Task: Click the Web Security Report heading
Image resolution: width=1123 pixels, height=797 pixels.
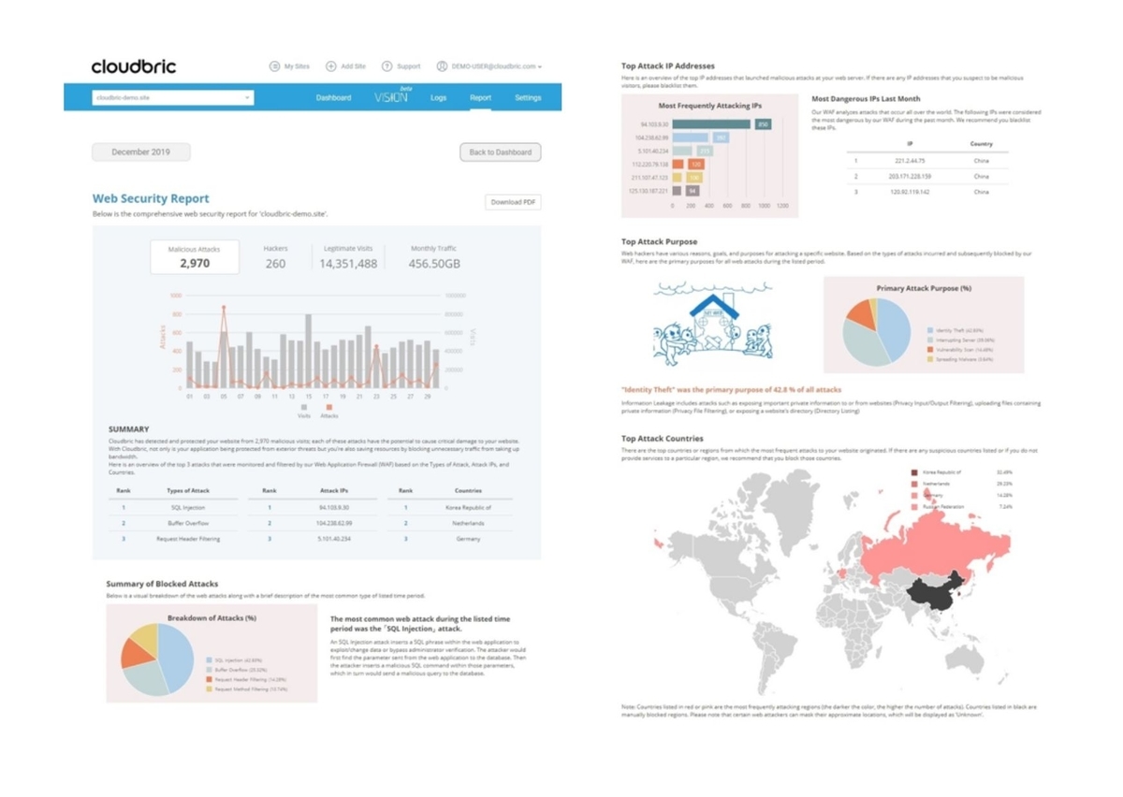Action: point(151,198)
